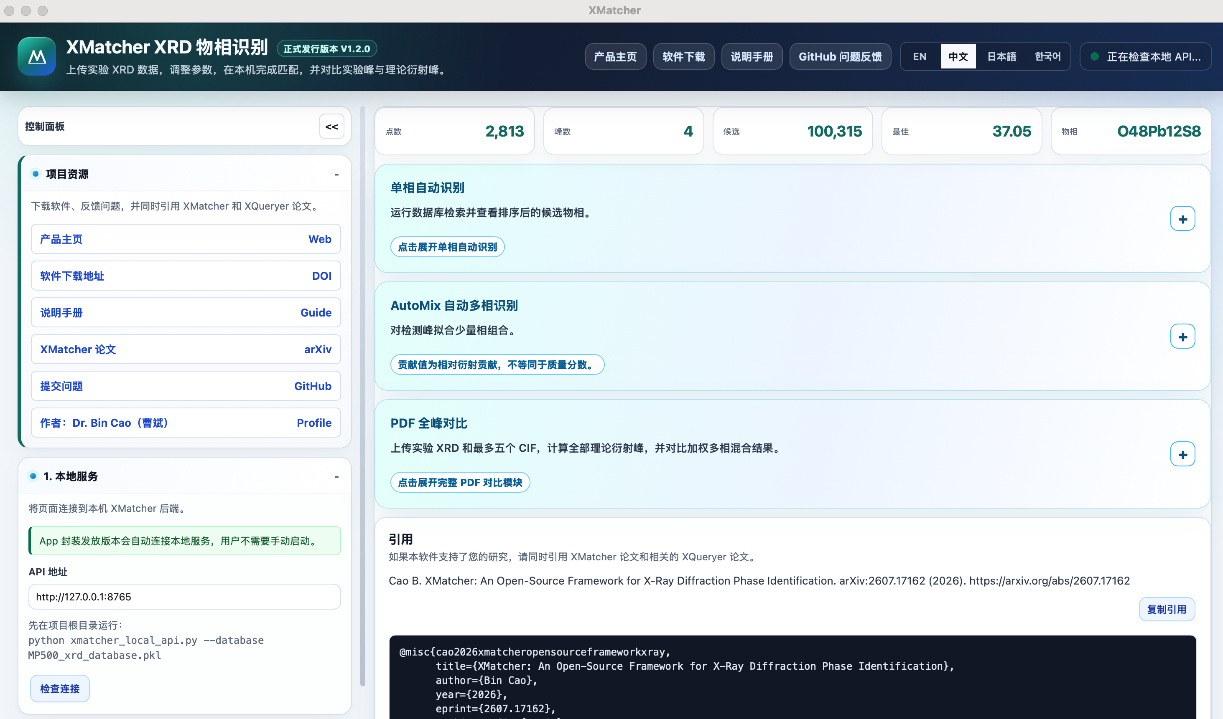Click 点击展开单相自动识别 button

pyautogui.click(x=447, y=247)
